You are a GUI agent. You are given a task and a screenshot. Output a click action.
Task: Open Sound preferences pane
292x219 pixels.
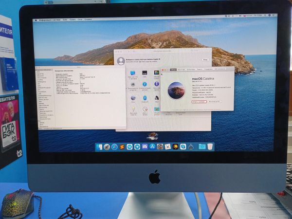pos(157,98)
